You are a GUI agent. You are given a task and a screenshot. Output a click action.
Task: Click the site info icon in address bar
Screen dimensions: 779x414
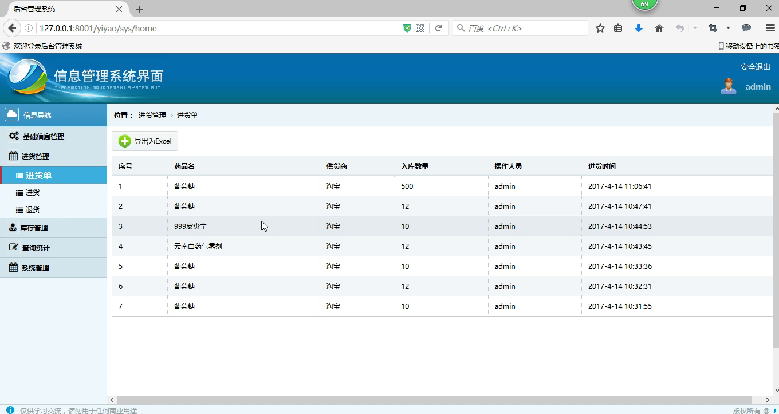[x=29, y=28]
